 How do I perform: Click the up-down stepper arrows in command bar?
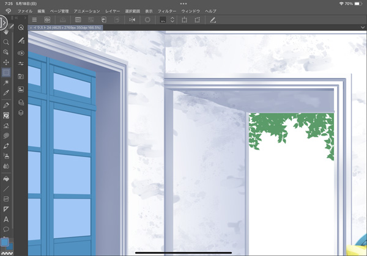coord(172,20)
